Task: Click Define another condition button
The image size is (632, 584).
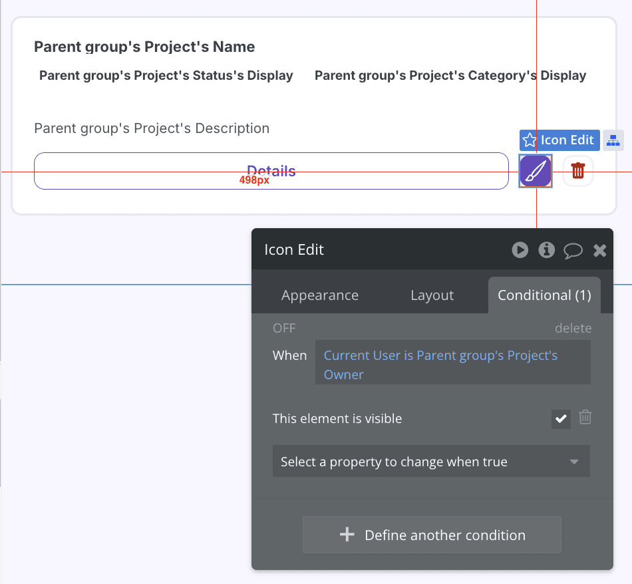Action: point(432,535)
